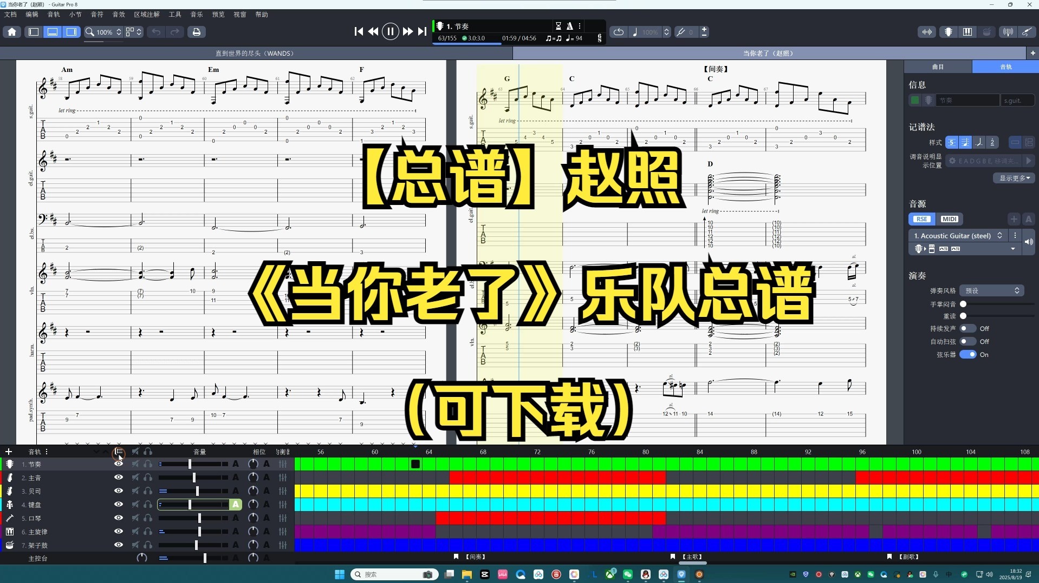
Task: Open the line-in audio waveform panel
Action: [x=927, y=32]
